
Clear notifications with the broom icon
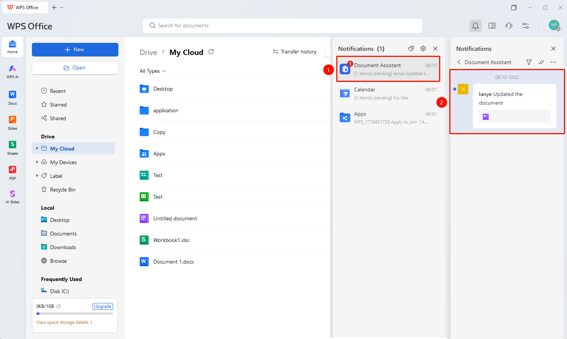pyautogui.click(x=411, y=49)
